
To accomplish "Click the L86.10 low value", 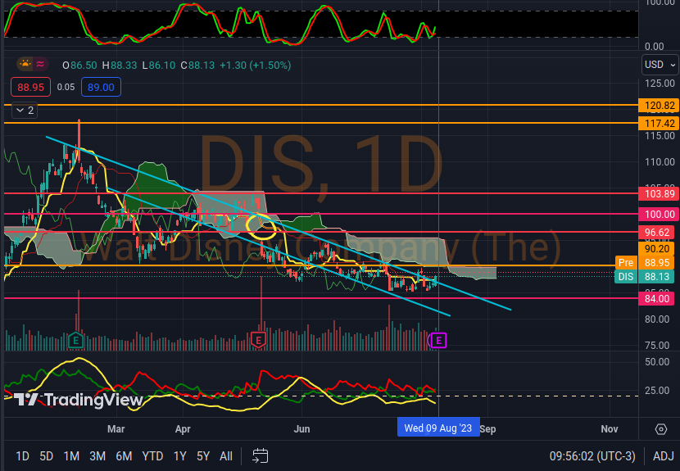I will coord(159,66).
